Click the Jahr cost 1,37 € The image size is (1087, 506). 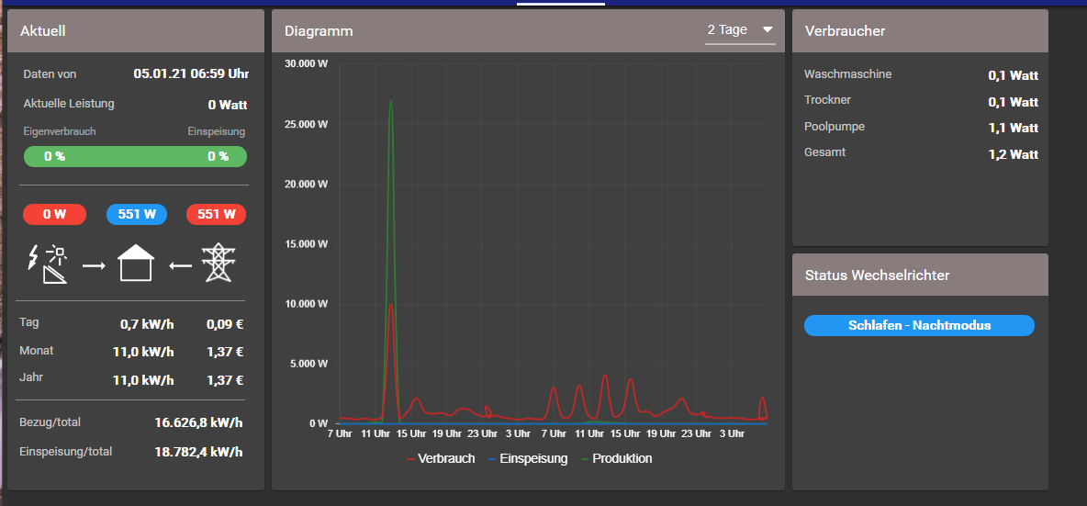(225, 380)
